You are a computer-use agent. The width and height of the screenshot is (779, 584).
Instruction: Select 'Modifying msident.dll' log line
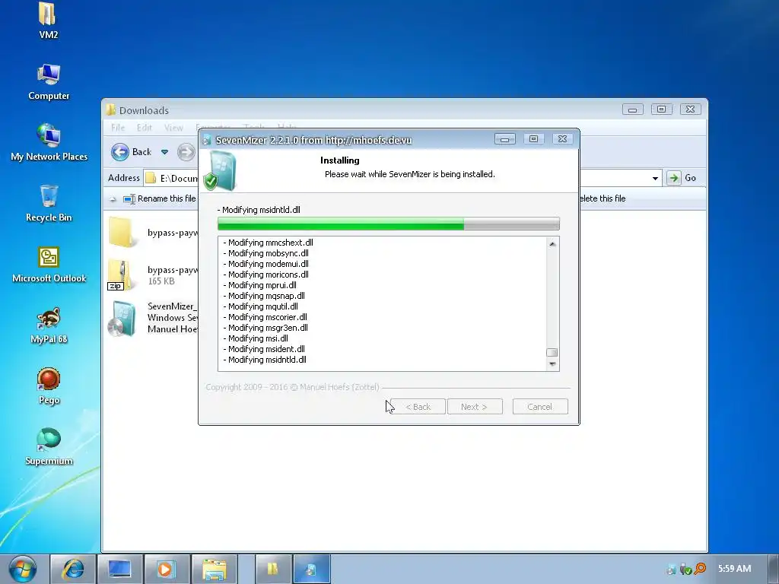coord(264,349)
